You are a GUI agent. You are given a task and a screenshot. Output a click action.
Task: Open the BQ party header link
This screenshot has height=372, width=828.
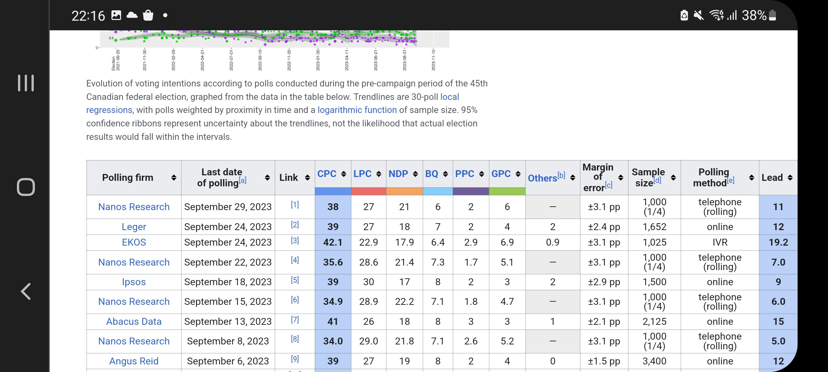[432, 174]
